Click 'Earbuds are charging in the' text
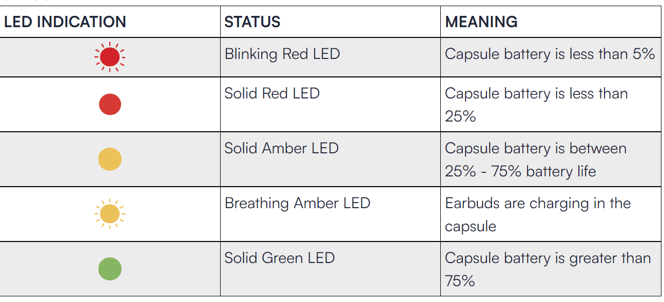The height and width of the screenshot is (302, 664). [x=538, y=203]
